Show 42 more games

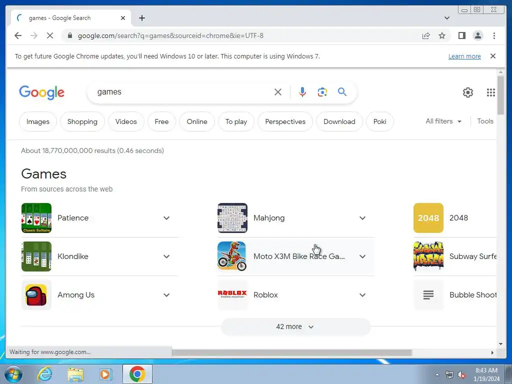point(295,327)
